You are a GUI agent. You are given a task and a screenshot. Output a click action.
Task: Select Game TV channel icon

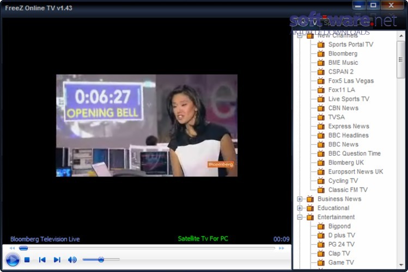point(321,263)
